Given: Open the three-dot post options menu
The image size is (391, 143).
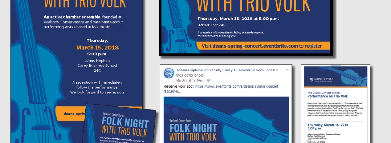Looking at the screenshot, I should coord(288,70).
